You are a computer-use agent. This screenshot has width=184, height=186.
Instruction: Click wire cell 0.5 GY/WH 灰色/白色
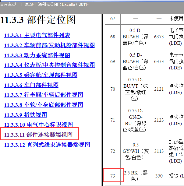(136, 151)
